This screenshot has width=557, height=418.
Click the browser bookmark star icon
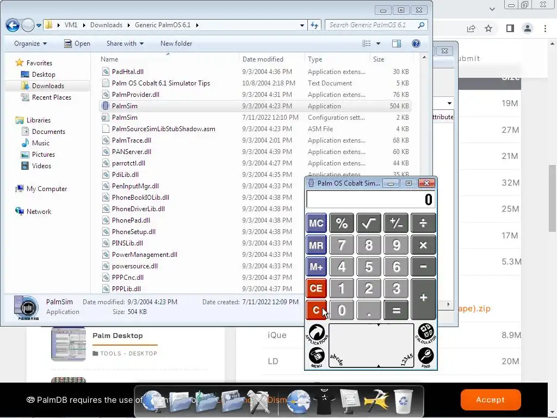click(488, 28)
